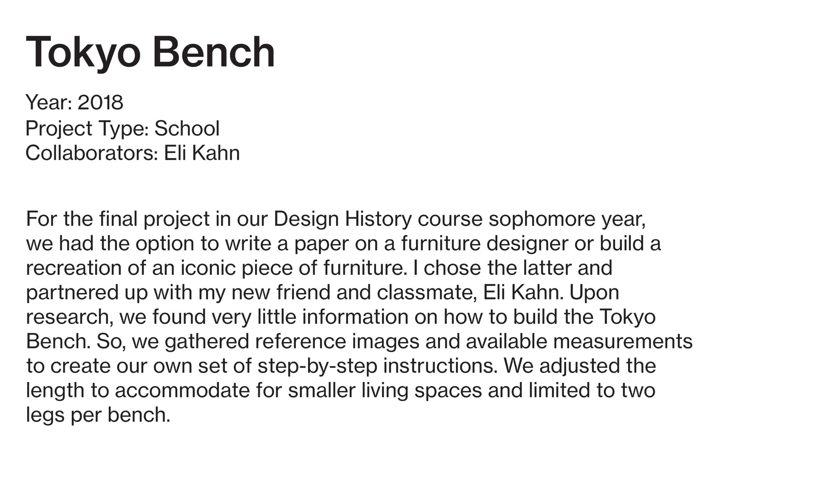816x490 pixels.
Task: Click 'smaller living spaces' phrase
Action: tap(385, 390)
